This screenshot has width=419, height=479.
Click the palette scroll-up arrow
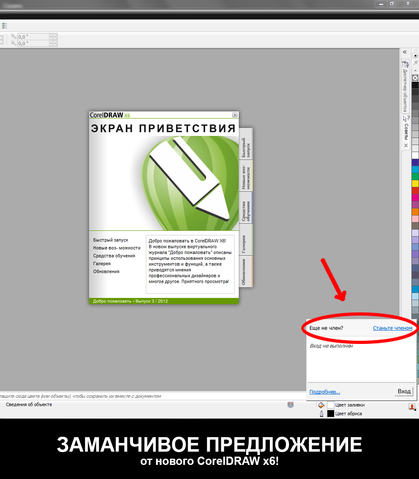click(x=415, y=70)
